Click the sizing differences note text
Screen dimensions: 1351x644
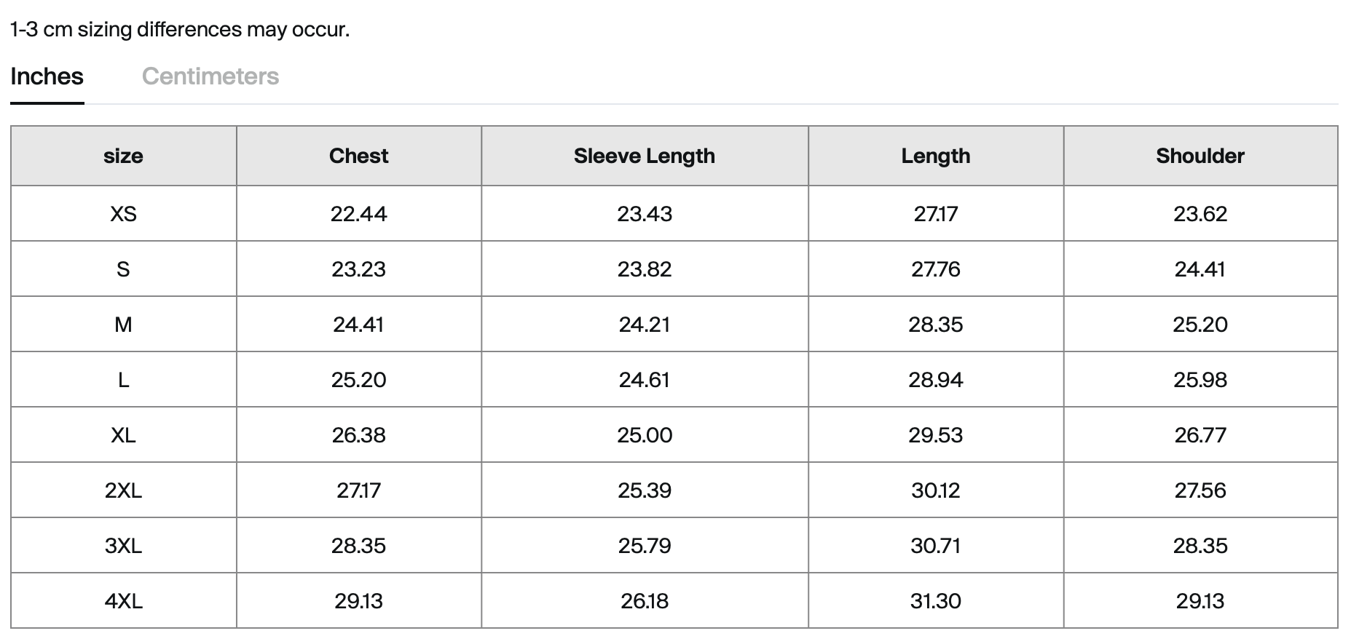[180, 30]
